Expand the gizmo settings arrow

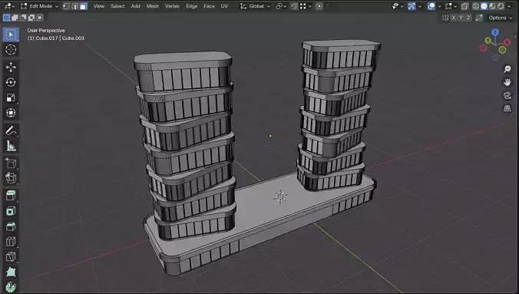point(419,6)
